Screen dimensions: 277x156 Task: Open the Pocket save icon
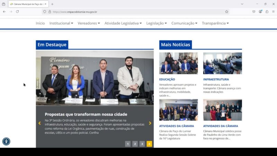(x=254, y=12)
